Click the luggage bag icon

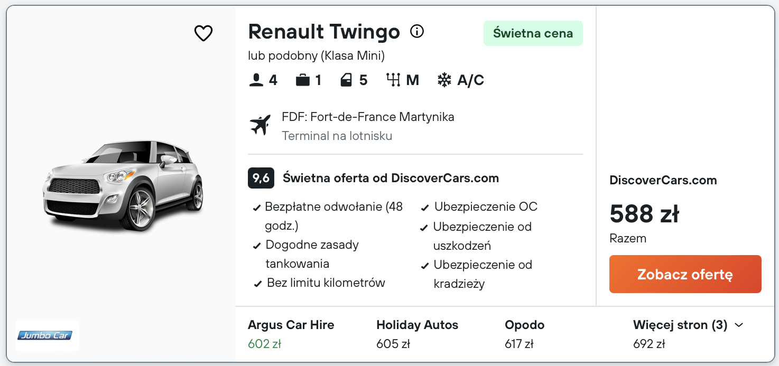[303, 80]
